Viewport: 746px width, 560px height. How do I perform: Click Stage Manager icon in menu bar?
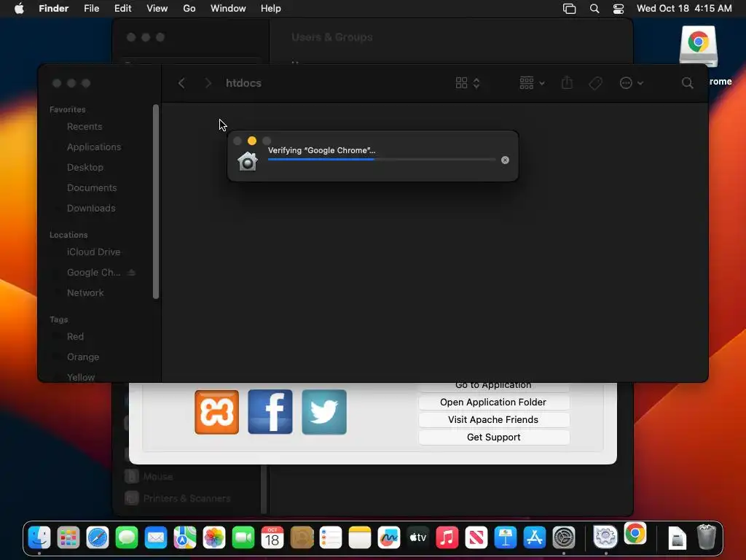tap(569, 9)
